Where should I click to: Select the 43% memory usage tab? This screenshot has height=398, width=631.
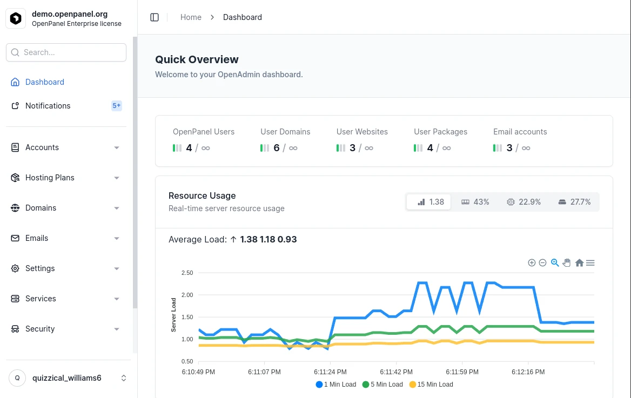pyautogui.click(x=475, y=202)
